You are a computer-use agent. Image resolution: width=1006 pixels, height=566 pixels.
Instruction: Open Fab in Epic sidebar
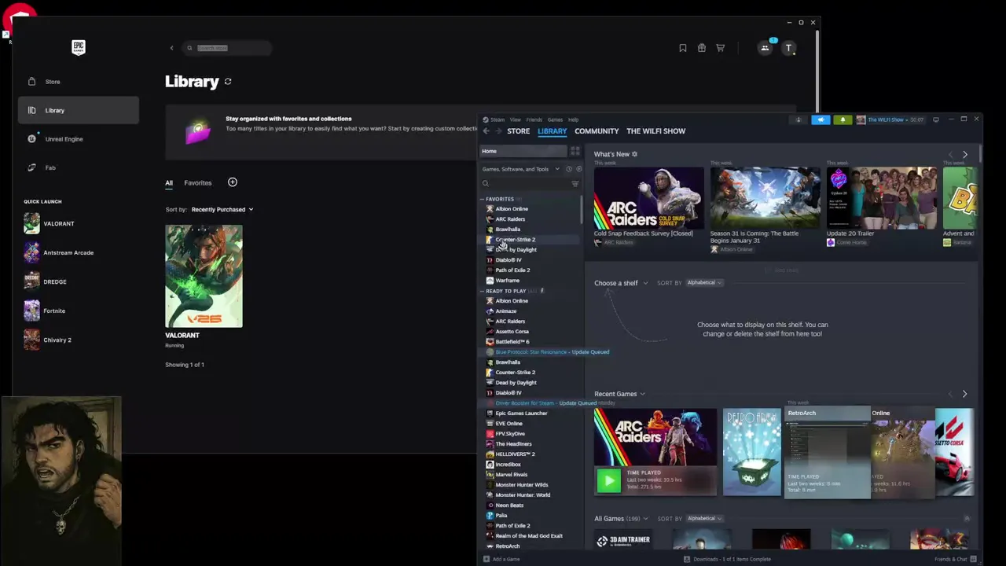(x=79, y=167)
